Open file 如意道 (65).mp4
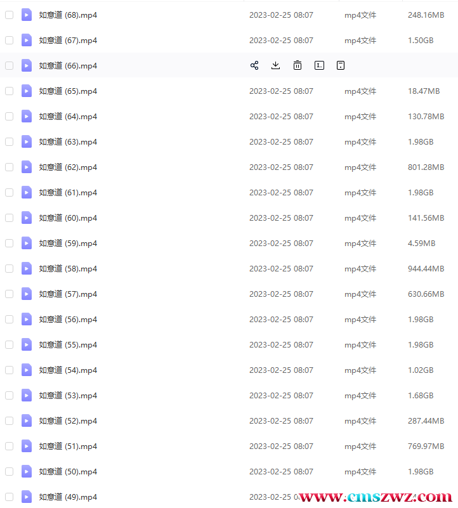Image resolution: width=458 pixels, height=508 pixels. tap(68, 91)
